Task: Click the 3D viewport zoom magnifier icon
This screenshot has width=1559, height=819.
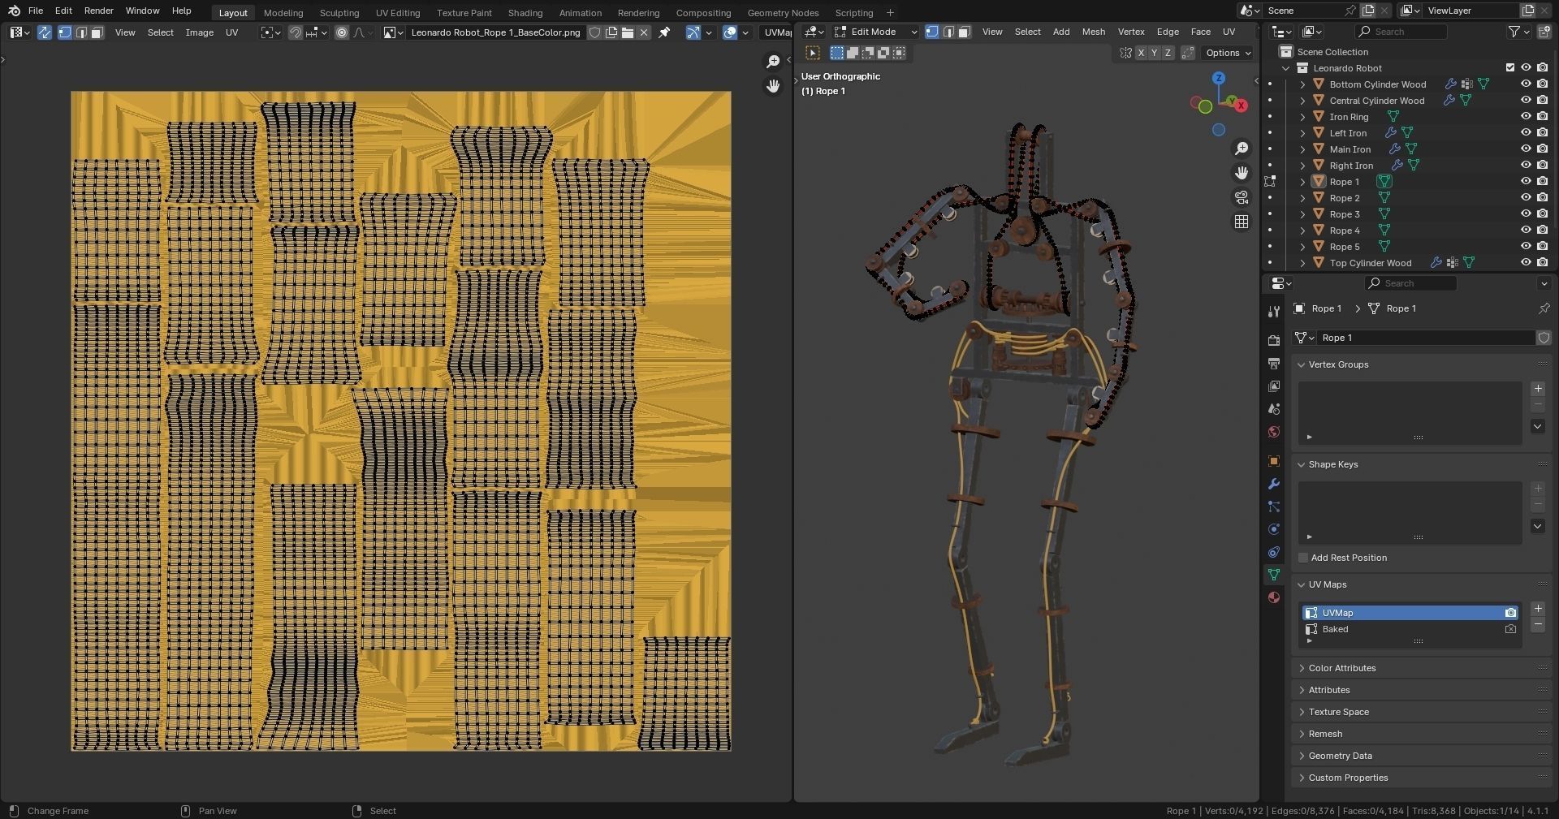Action: (x=1241, y=149)
